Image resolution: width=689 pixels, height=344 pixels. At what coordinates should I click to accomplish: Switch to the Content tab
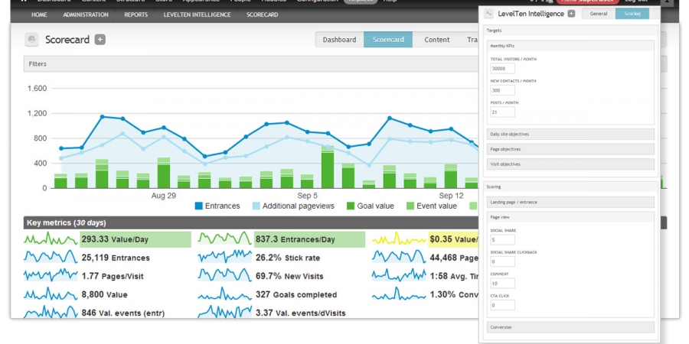(437, 40)
